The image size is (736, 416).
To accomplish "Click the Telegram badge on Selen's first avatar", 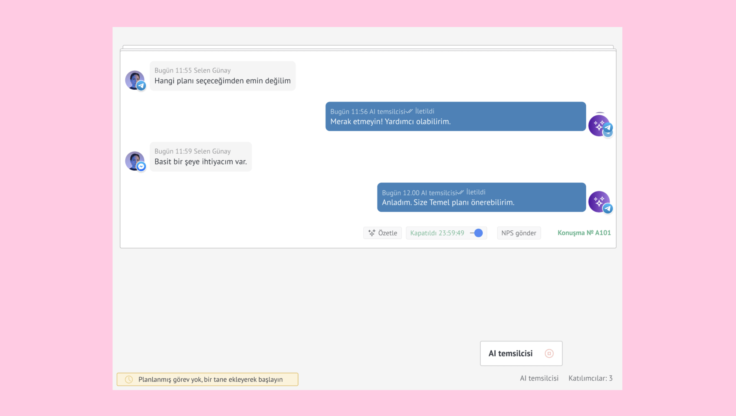I will point(141,85).
